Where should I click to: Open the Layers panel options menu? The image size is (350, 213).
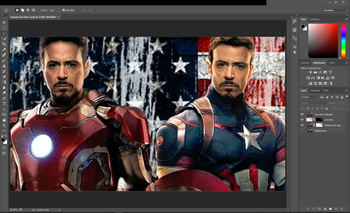click(346, 90)
